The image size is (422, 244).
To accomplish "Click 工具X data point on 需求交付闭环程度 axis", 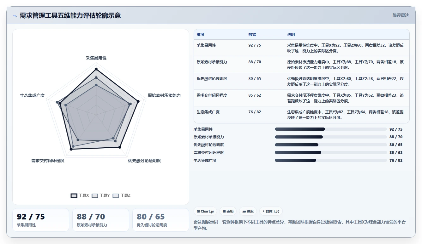I will click(71, 149).
